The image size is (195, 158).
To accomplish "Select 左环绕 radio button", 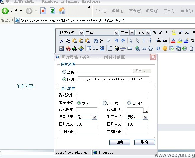I will coord(104,103).
